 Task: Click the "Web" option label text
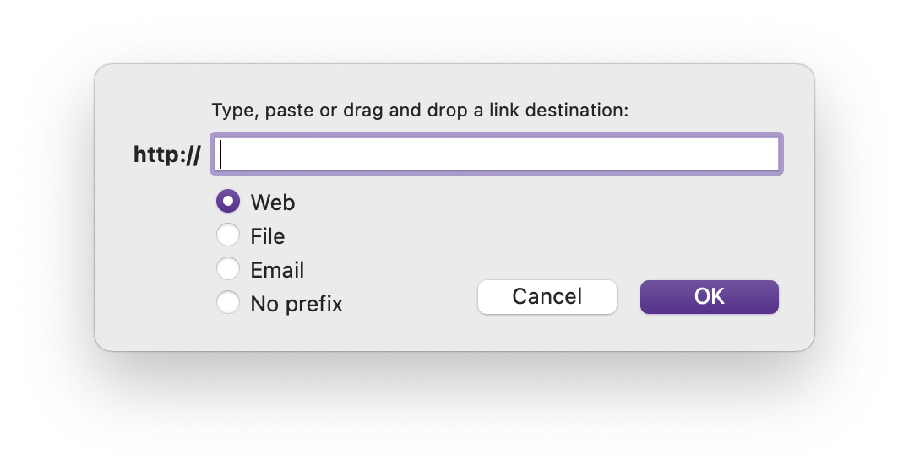(272, 203)
